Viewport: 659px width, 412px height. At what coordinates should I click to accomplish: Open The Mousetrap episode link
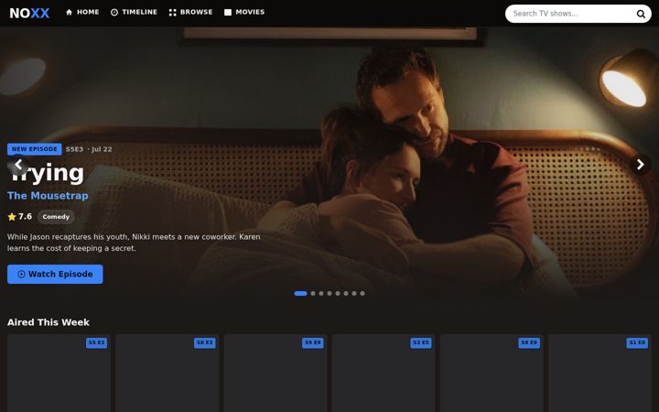48,196
